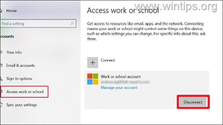Image resolution: width=223 pixels, height=125 pixels.
Task: Click the Email & accounts sidebar icon
Action: click(1, 65)
